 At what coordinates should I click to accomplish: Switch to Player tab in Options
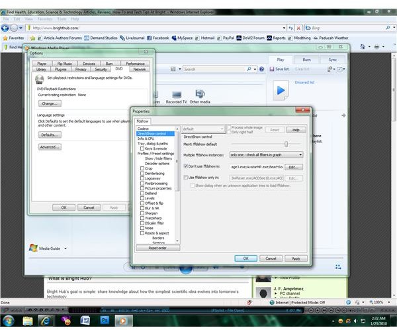coord(42,64)
